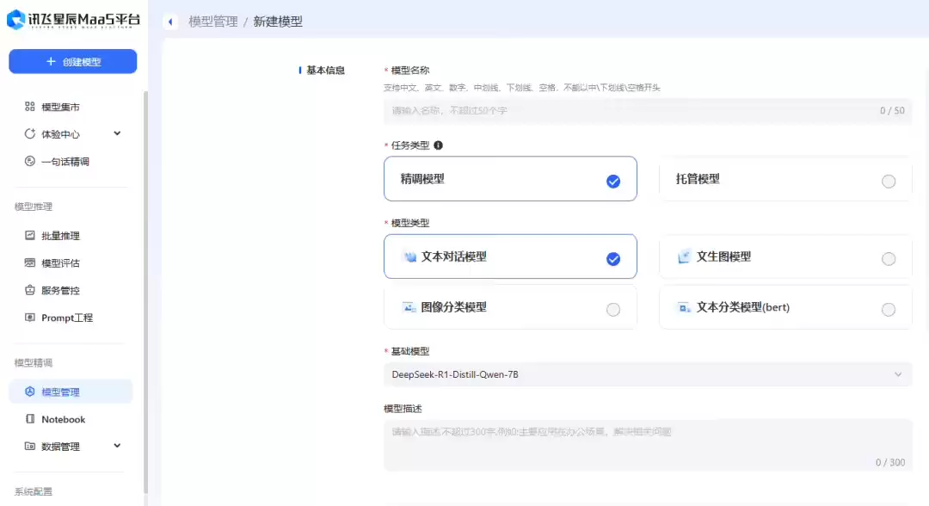
Task: Click the back arrow near the breadcrumb
Action: [x=169, y=21]
